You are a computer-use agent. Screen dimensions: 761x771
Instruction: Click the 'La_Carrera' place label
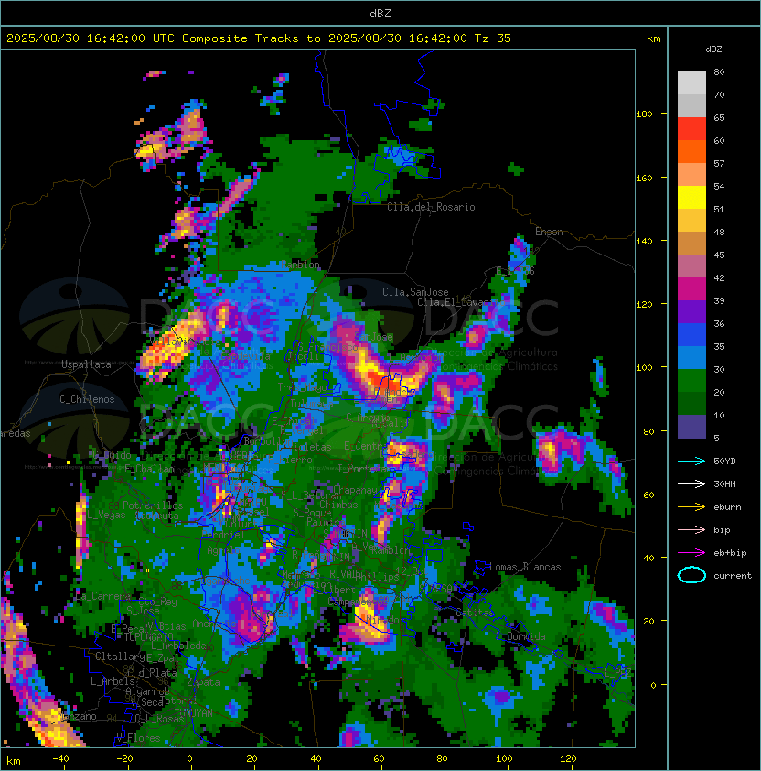point(102,596)
